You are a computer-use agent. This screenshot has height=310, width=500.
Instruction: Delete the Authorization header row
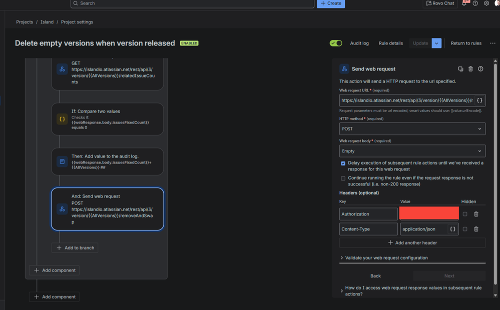pyautogui.click(x=476, y=214)
